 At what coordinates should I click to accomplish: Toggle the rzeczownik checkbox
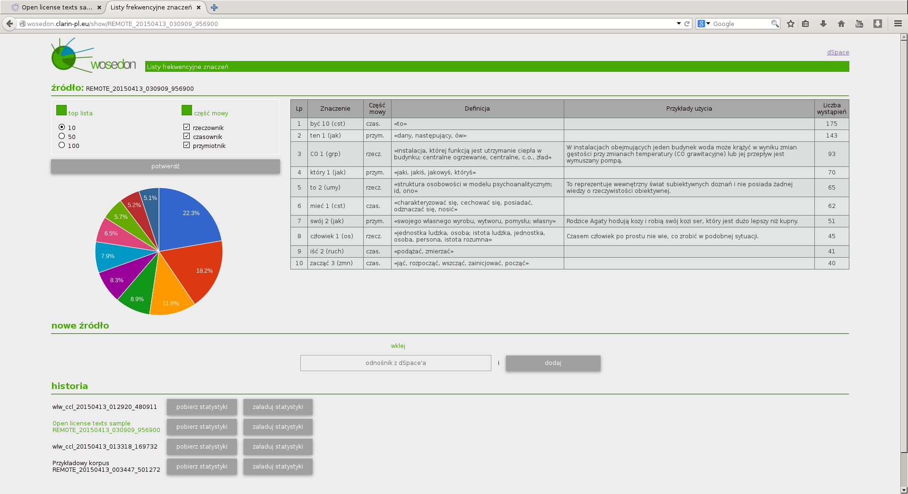(186, 127)
